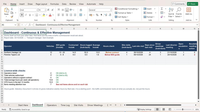Image resolution: width=200 pixels, height=112 pixels.
Task: Open the File menu
Action: (x=5, y=4)
